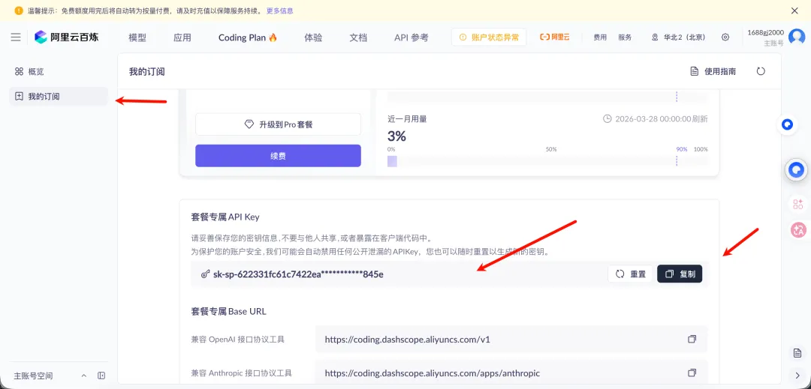Viewport: 811px width, 389px height.
Task: Click the masked API key sk-sp-622331fc61c7422ea text
Action: pos(298,274)
